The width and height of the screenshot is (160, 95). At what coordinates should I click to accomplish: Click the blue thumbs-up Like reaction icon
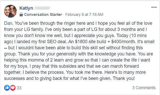(x=7, y=88)
